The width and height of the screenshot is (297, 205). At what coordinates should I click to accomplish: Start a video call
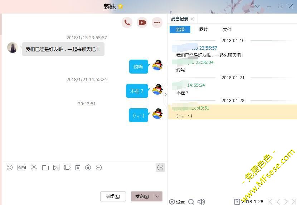[142, 22]
